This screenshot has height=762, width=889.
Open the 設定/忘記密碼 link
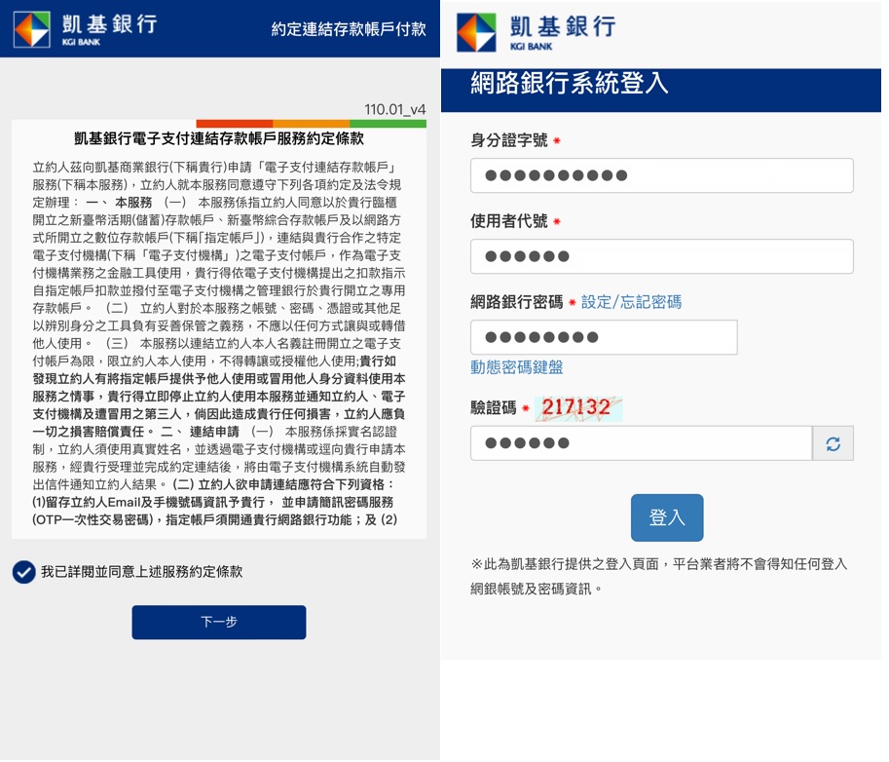point(631,302)
